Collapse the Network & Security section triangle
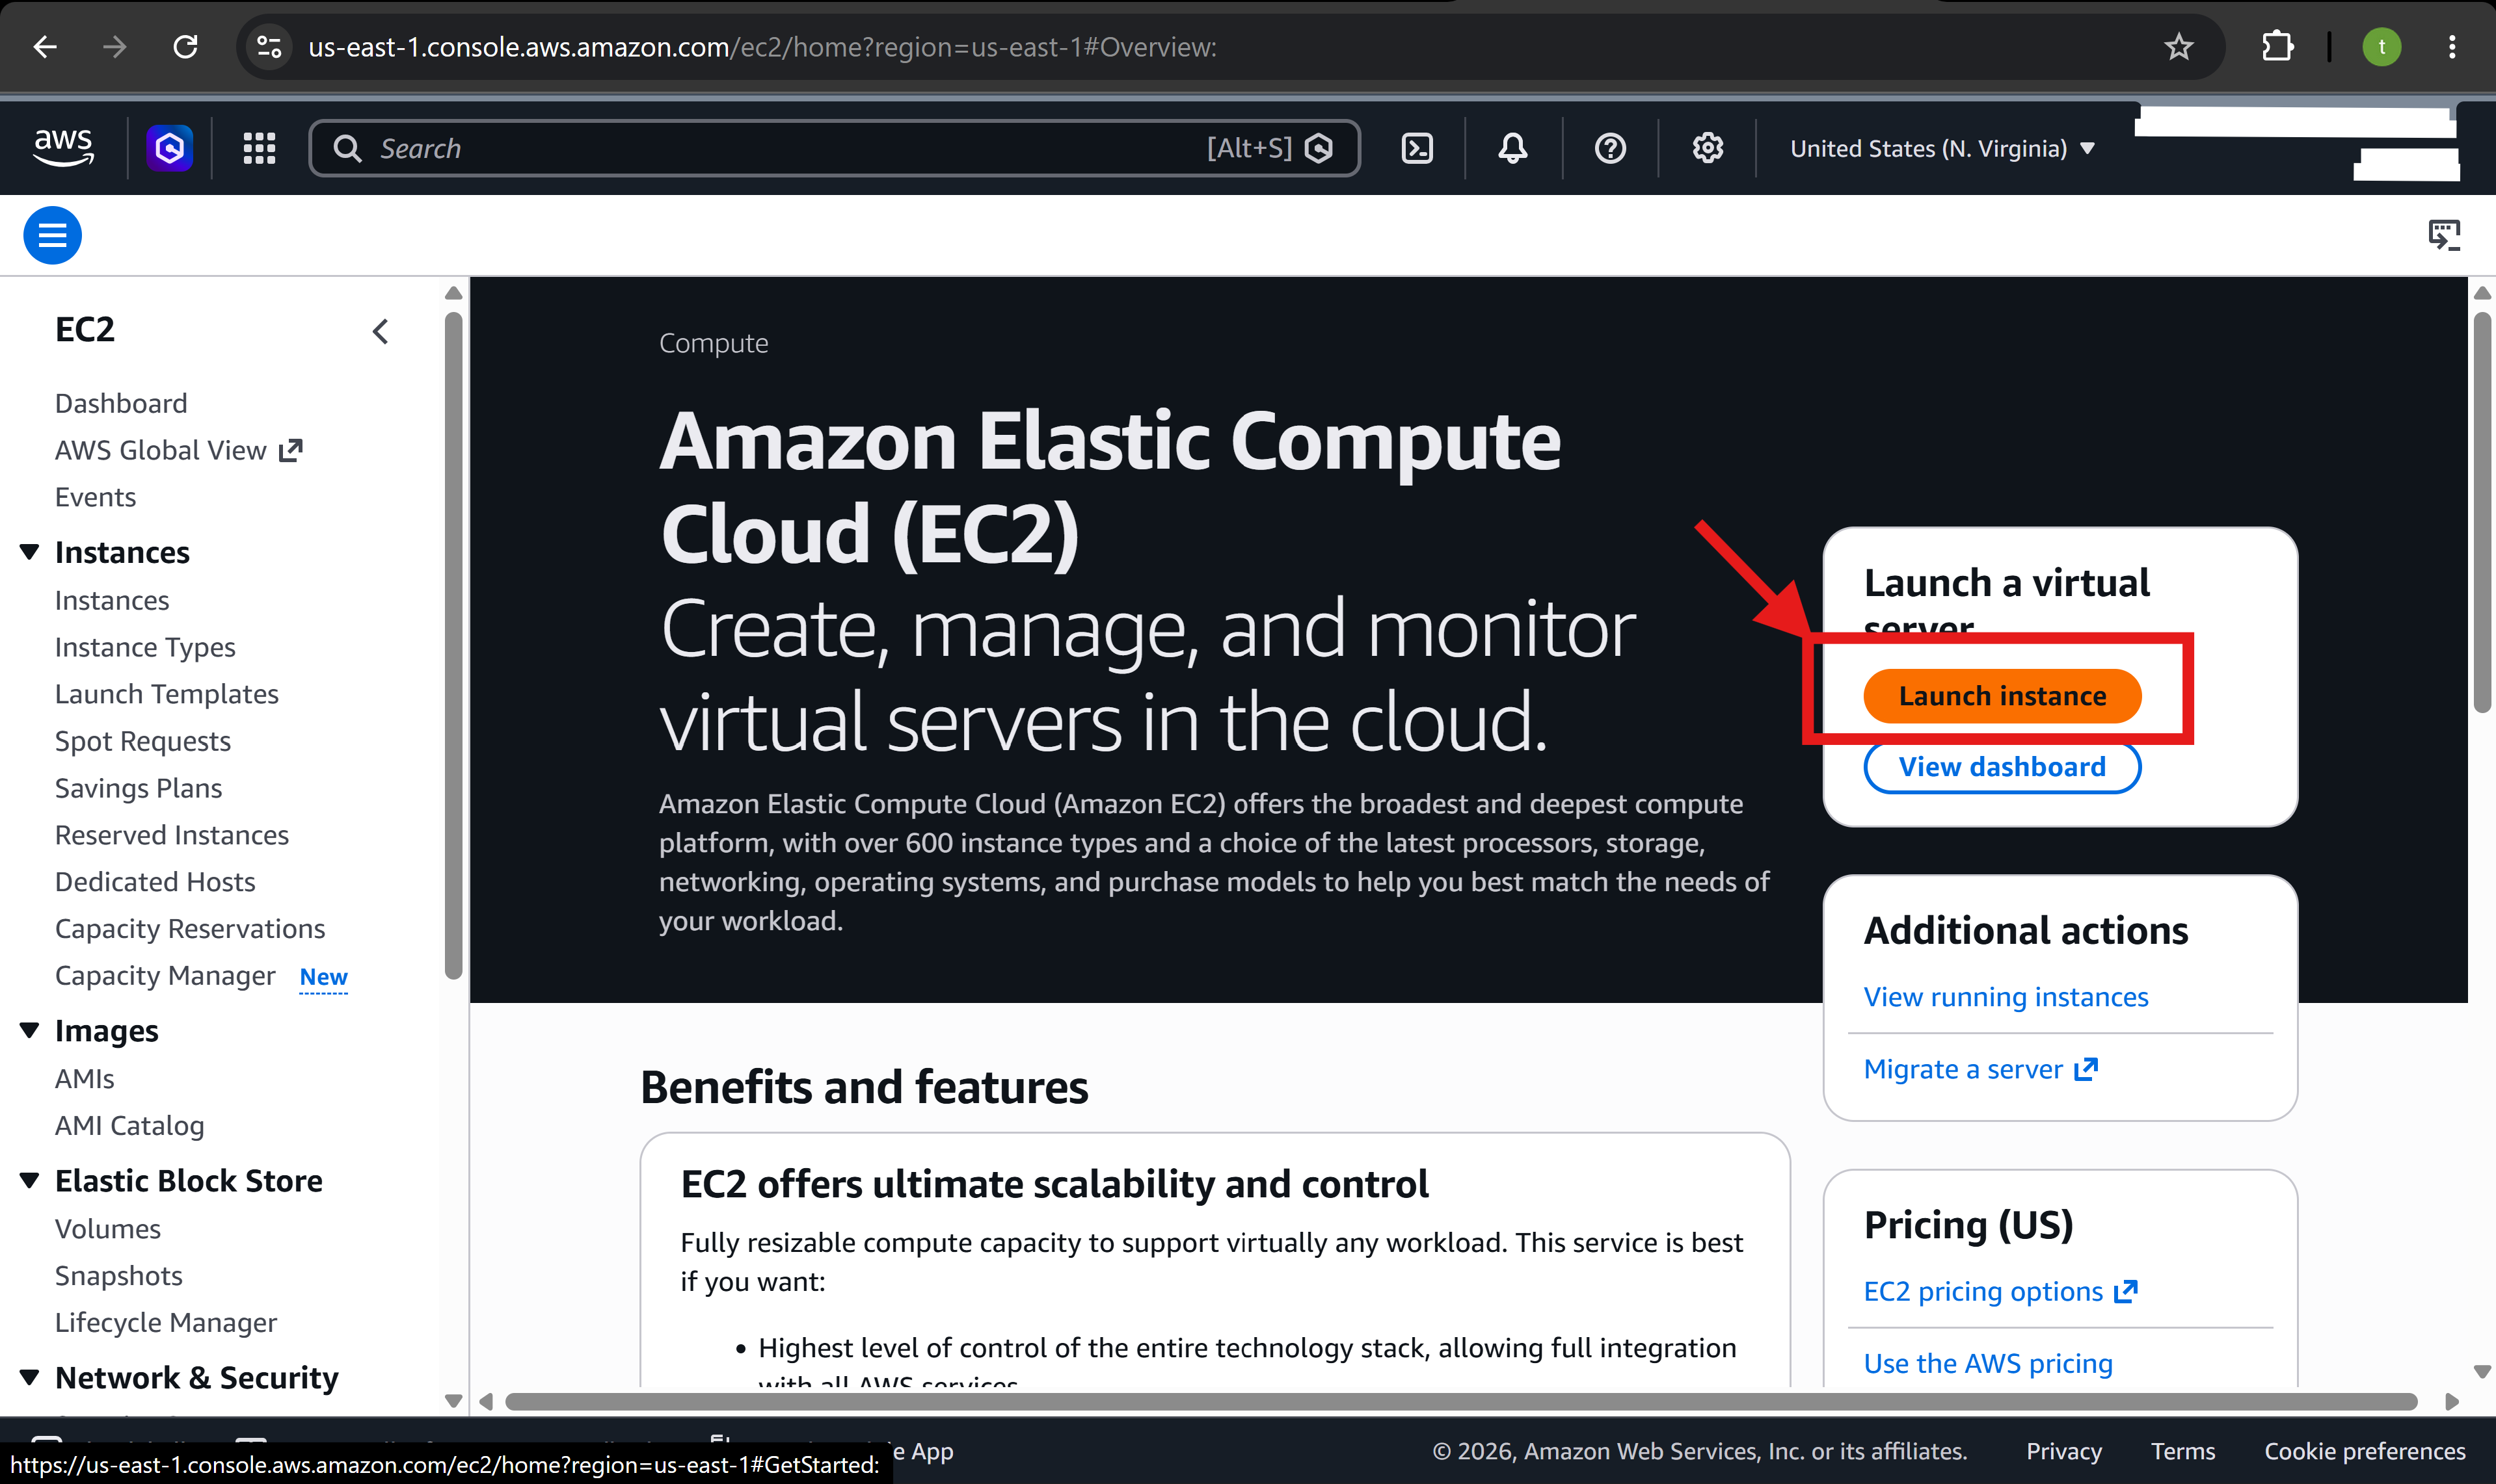 click(x=30, y=1377)
